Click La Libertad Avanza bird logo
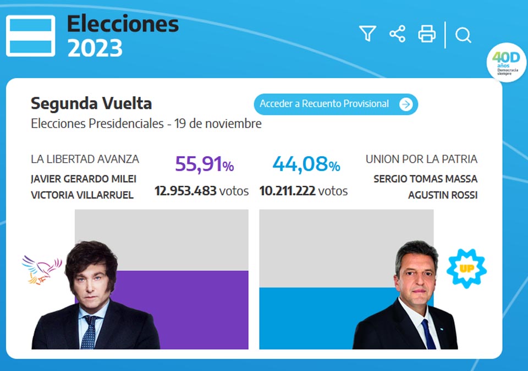The image size is (528, 371). click(x=41, y=269)
